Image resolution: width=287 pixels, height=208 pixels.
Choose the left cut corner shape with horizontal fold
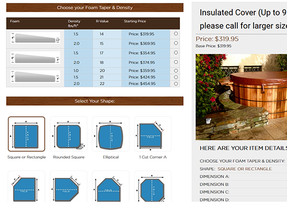tap(27, 187)
